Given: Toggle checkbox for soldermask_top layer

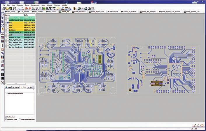Looking at the screenshot, I should 6,20.
